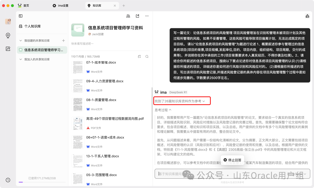314x188 pixels.
Task: Expand 找到了26篇知识库资料作为参考 list
Action: pos(180,101)
